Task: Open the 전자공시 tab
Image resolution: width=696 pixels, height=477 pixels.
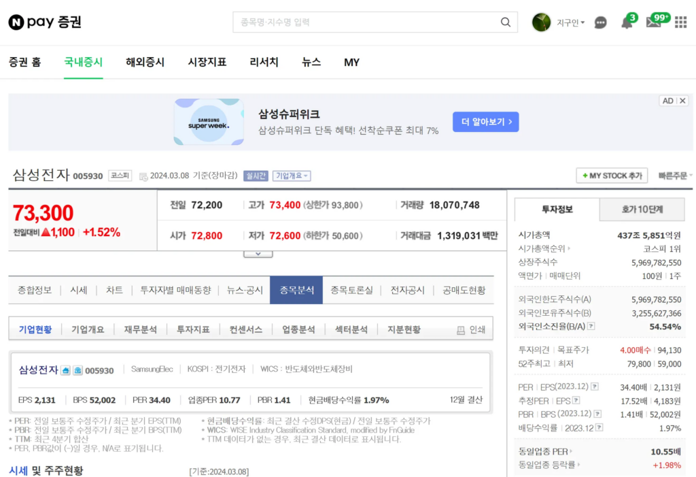Action: (x=408, y=291)
